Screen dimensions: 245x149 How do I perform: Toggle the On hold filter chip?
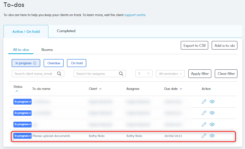(x=77, y=63)
